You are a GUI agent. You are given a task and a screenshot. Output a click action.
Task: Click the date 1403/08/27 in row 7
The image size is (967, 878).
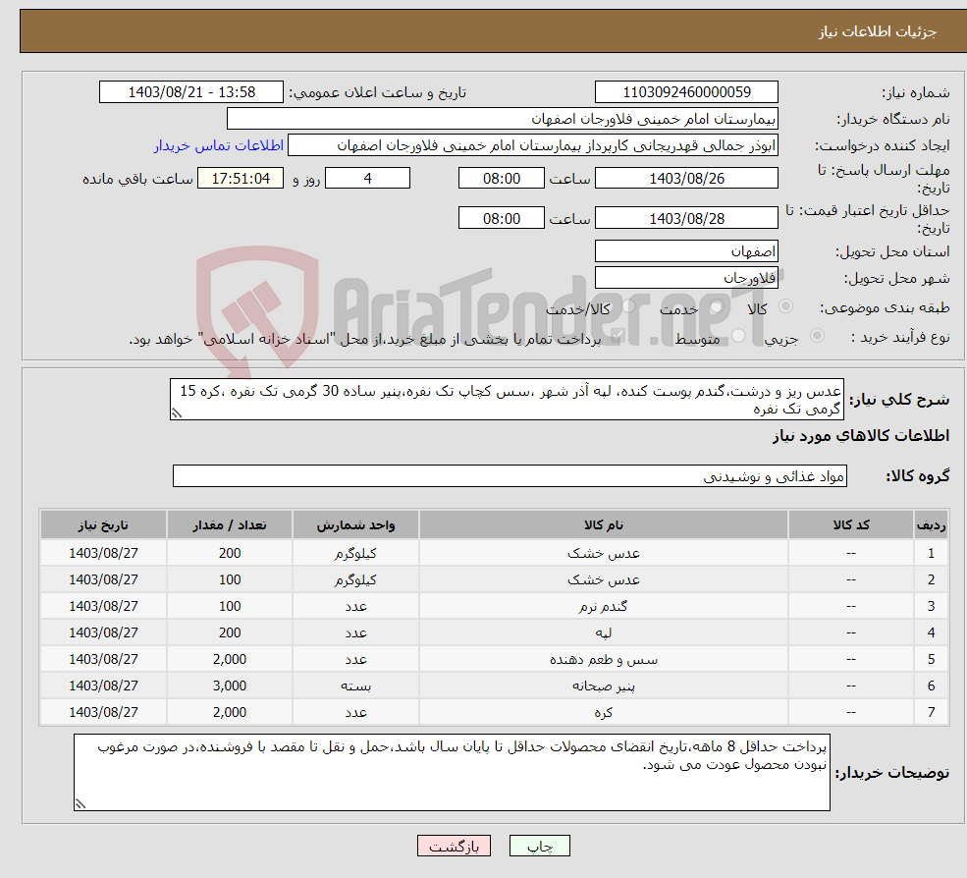tap(103, 713)
